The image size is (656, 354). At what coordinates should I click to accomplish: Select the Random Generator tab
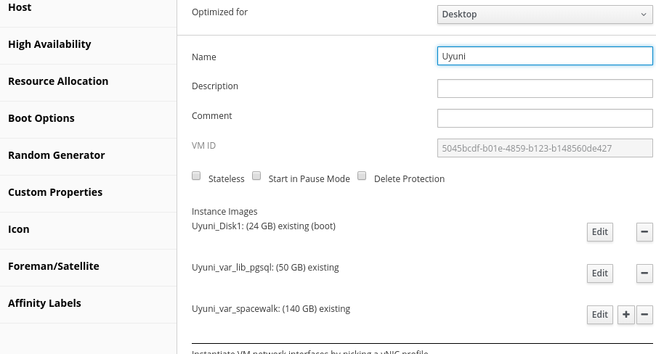click(x=57, y=155)
